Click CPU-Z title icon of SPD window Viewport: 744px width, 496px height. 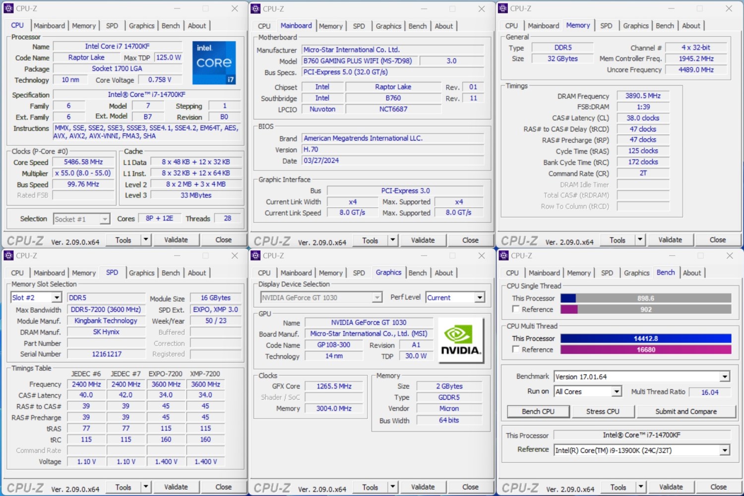[8, 256]
